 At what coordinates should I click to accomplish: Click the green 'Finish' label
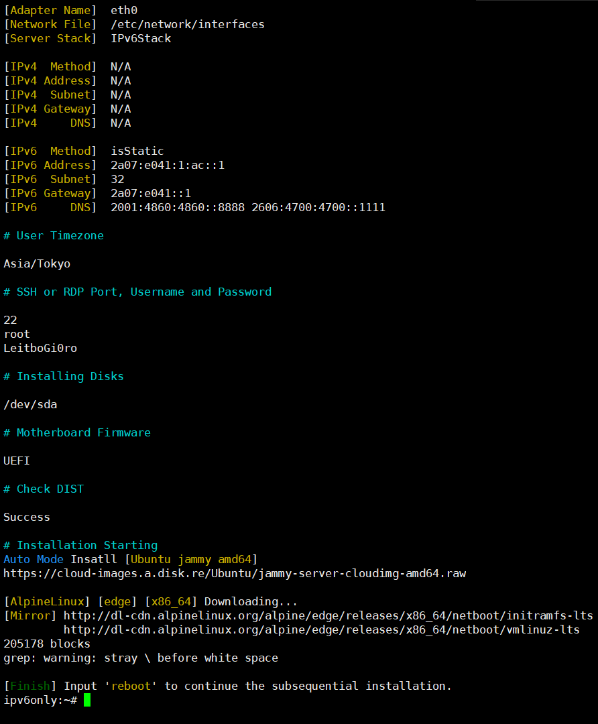coord(30,686)
